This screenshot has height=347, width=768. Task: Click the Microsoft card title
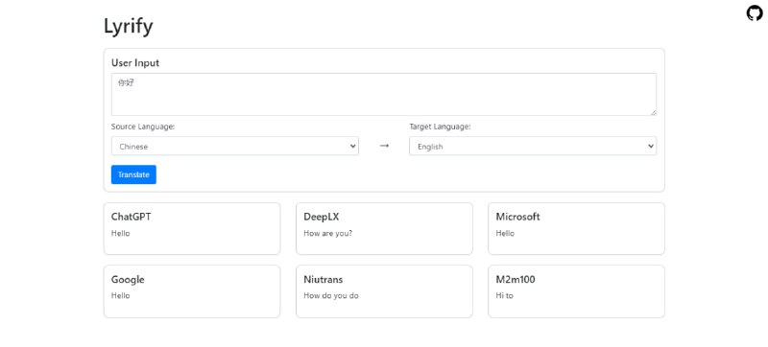[x=517, y=217]
